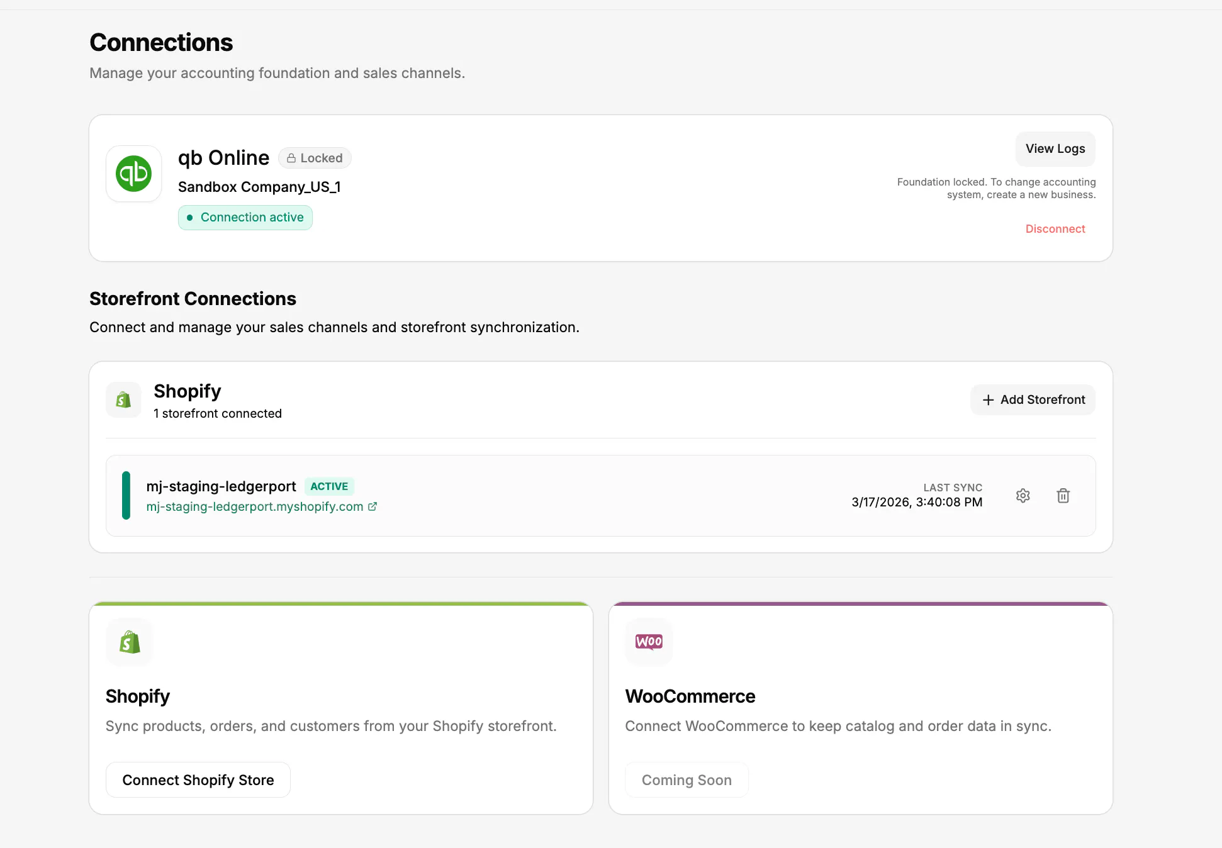This screenshot has width=1222, height=848.
Task: Click the plus icon in Add Storefront
Action: coord(989,400)
